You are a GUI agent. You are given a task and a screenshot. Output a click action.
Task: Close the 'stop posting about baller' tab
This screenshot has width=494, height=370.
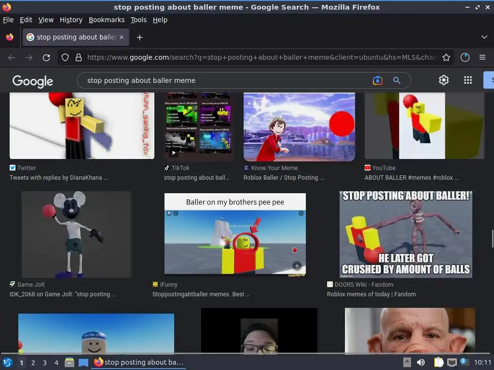[122, 37]
